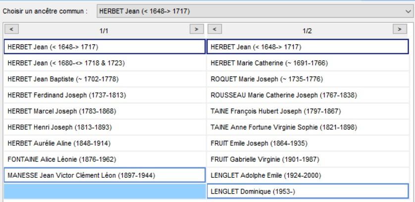415x202 pixels.
Task: Select HERBET Ferdinand Joseph (1737-1813)
Action: point(105,95)
